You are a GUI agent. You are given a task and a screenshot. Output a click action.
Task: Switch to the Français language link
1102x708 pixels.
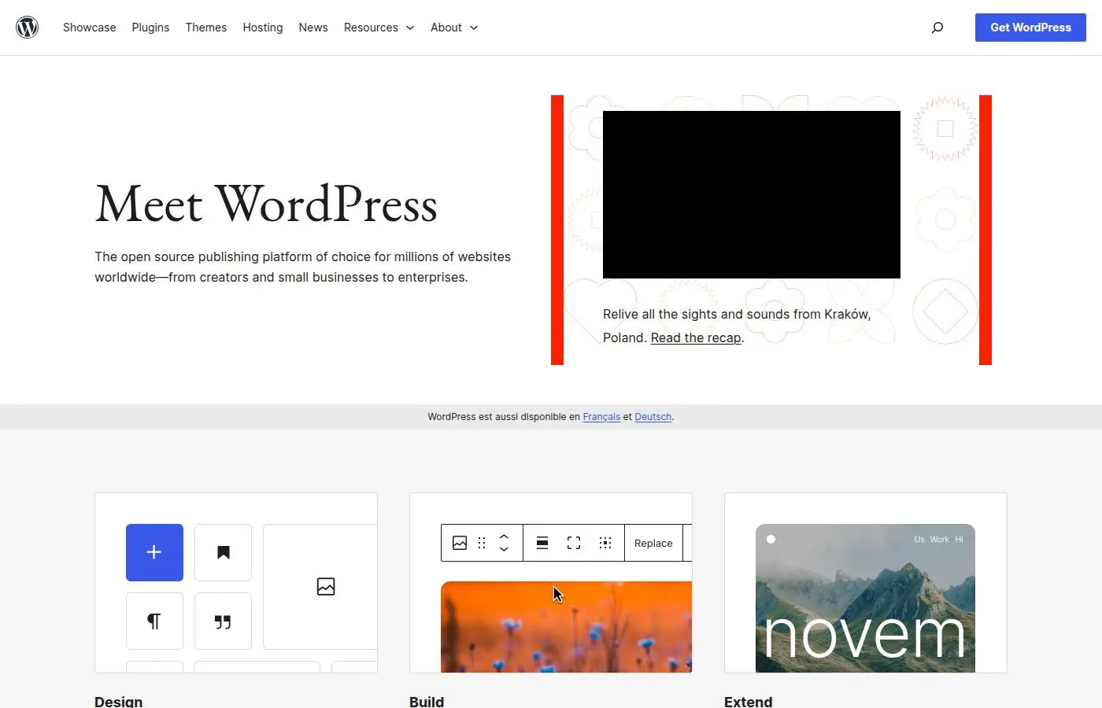tap(601, 417)
